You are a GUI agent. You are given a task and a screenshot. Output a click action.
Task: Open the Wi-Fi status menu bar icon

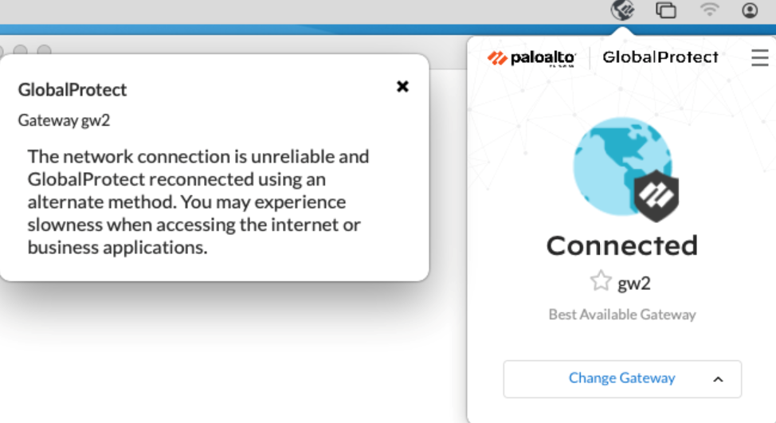[x=708, y=10]
